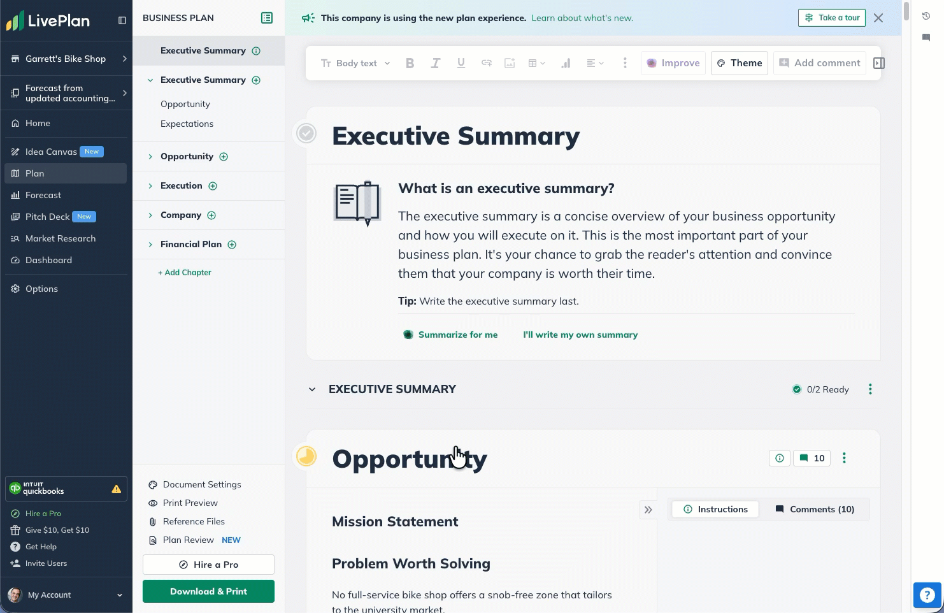Open comments panel in far right rail
Image resolution: width=944 pixels, height=613 pixels.
click(926, 38)
